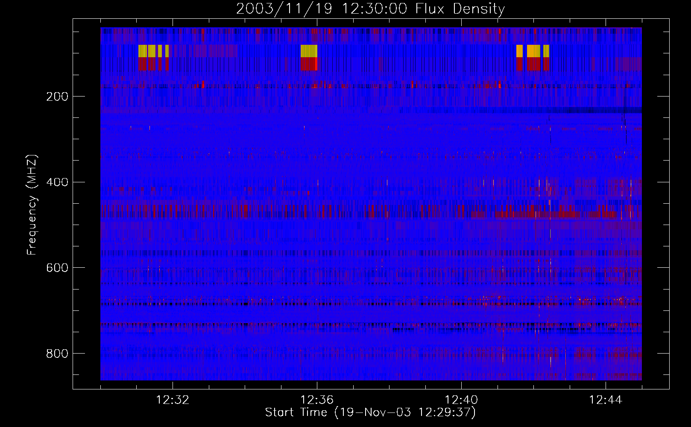Click the 12:36 time tick label
Screen dimensions: 691x427
point(317,400)
